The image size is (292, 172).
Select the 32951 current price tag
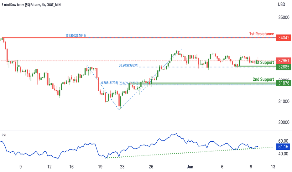(x=284, y=61)
